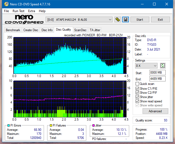The image size is (175, 144).
Task: Click PI Errors total 1200940
Action: (x=36, y=138)
